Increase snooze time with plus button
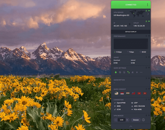This screenshot has width=165, height=130. click(127, 120)
